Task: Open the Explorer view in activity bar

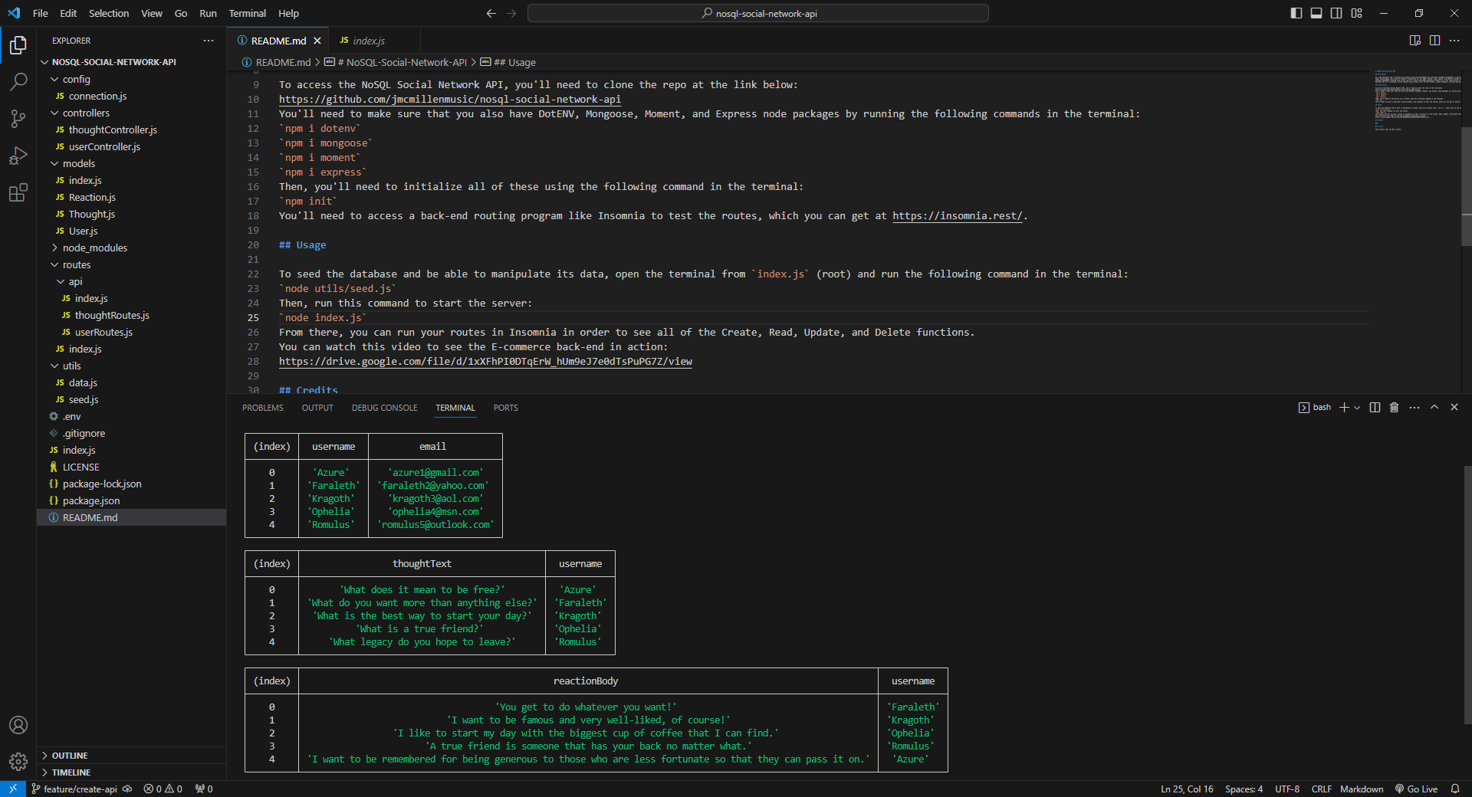Action: 18,45
